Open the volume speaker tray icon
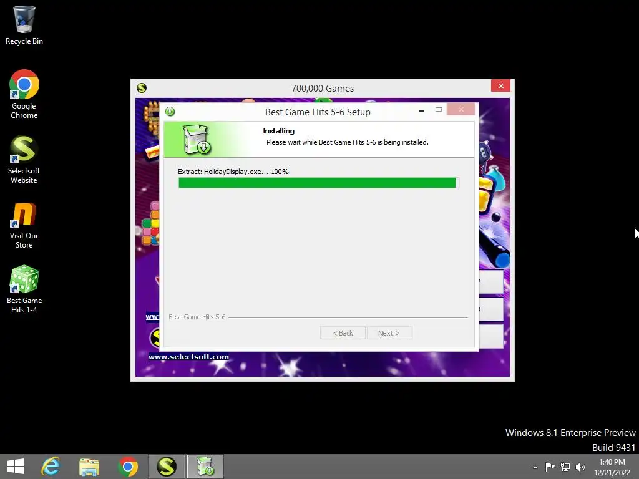 coord(580,467)
